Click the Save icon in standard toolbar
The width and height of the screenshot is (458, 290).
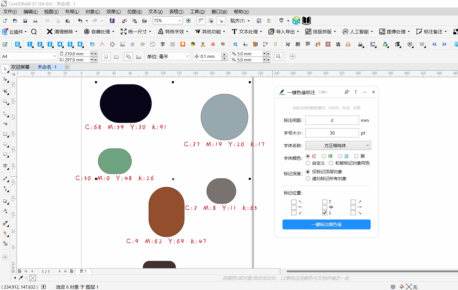pos(25,21)
